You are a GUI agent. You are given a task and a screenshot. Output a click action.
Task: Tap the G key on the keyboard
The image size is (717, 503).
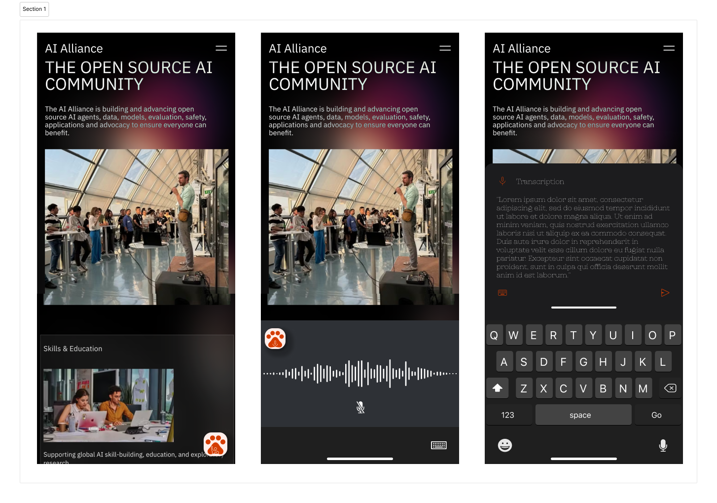583,362
